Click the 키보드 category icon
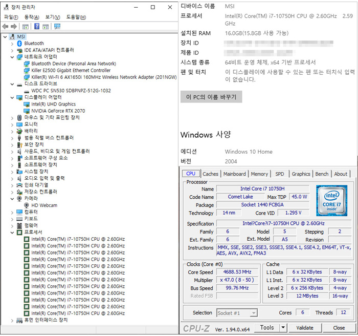Image resolution: width=358 pixels, height=336 pixels. point(19,219)
